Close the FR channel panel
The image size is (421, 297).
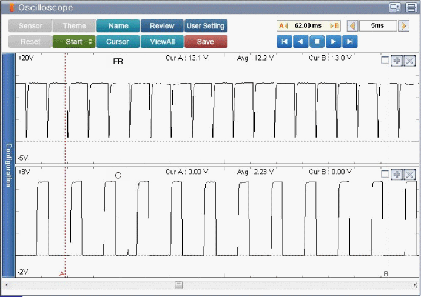point(409,61)
